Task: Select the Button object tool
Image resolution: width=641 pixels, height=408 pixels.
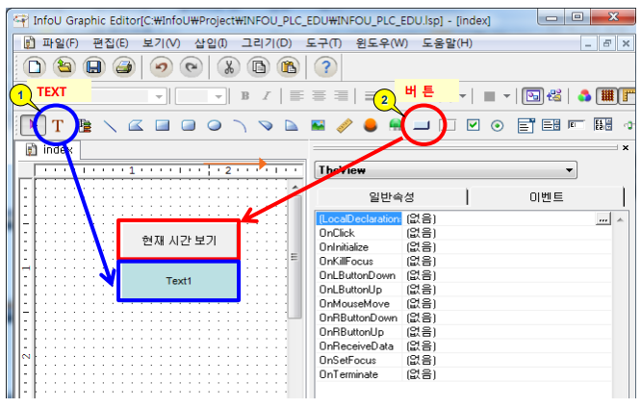Action: pyautogui.click(x=421, y=125)
